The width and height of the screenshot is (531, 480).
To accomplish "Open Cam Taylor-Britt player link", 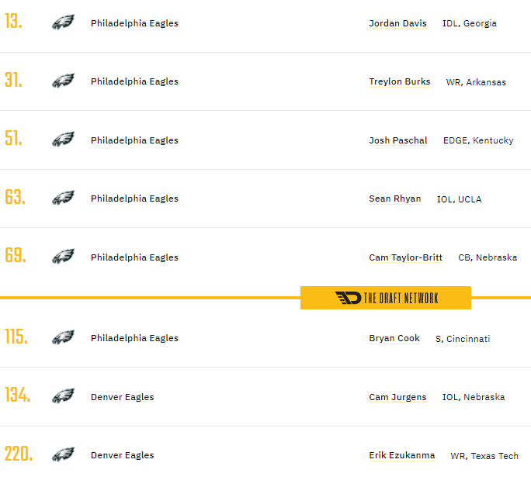I will [405, 257].
